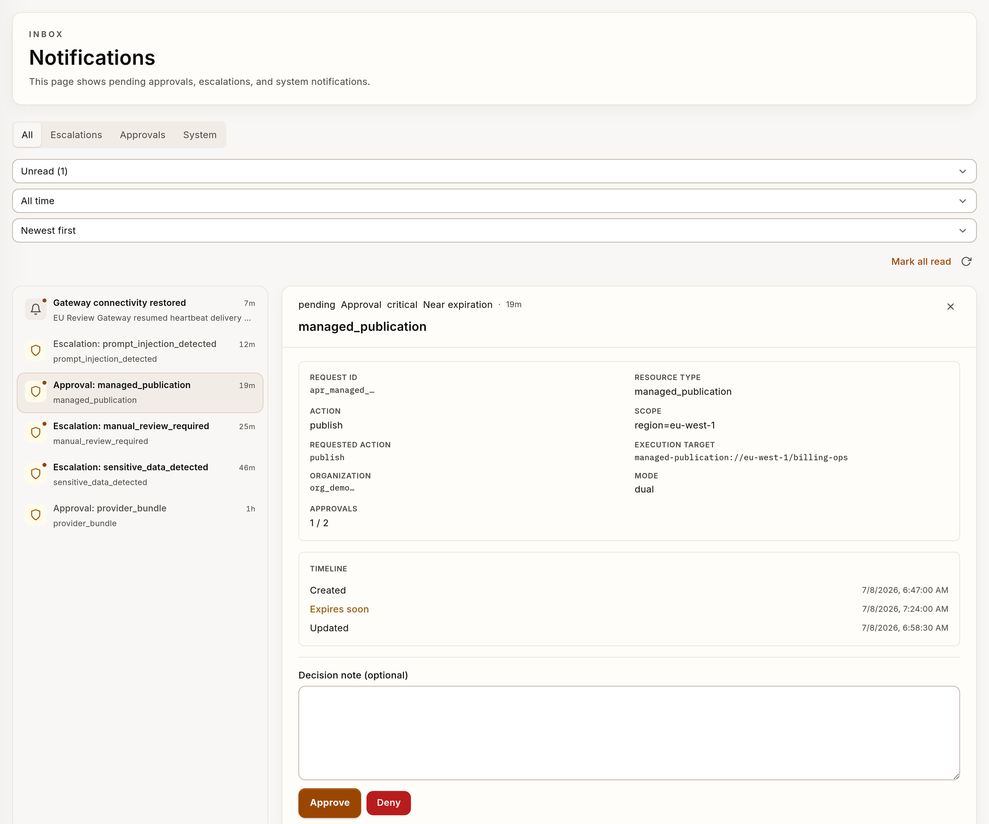Approve the managed_publication request
Image resolution: width=989 pixels, height=824 pixels.
tap(330, 802)
